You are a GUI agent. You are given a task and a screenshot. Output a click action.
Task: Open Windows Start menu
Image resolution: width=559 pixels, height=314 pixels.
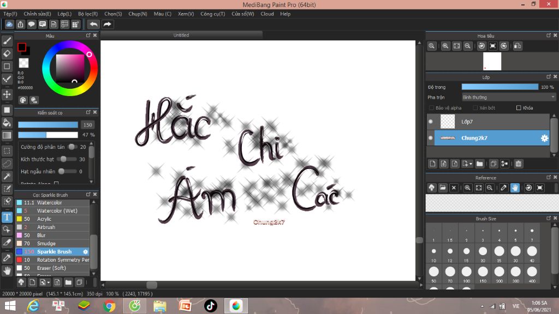click(10, 306)
